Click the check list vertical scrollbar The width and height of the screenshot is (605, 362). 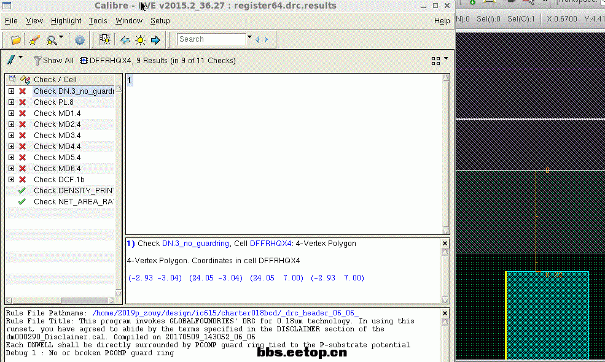119,184
